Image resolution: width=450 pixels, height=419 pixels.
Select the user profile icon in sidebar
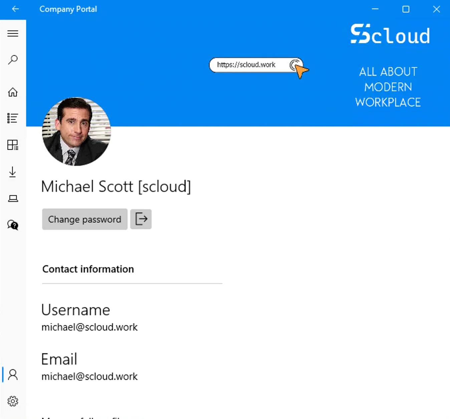coord(13,375)
